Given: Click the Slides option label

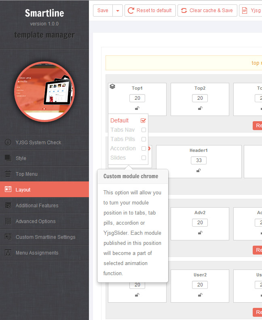Looking at the screenshot, I should [118, 158].
